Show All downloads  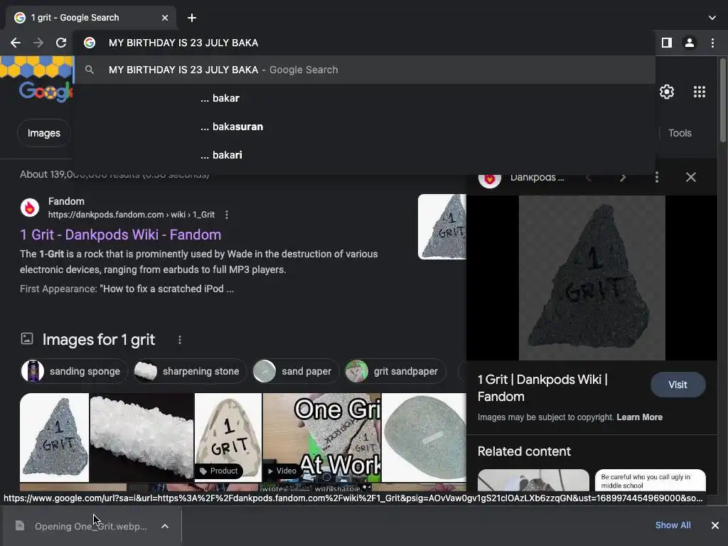click(x=673, y=525)
